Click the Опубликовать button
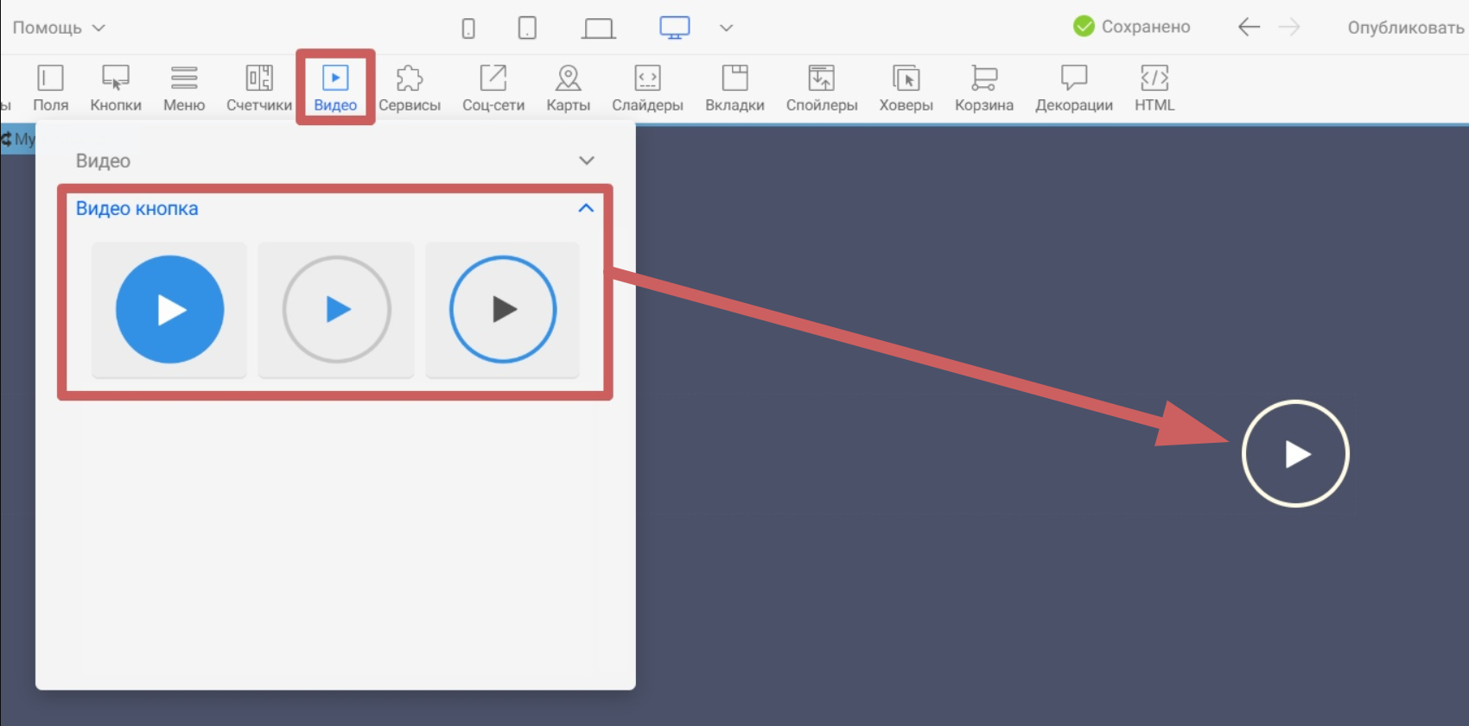The width and height of the screenshot is (1469, 726). [x=1405, y=28]
